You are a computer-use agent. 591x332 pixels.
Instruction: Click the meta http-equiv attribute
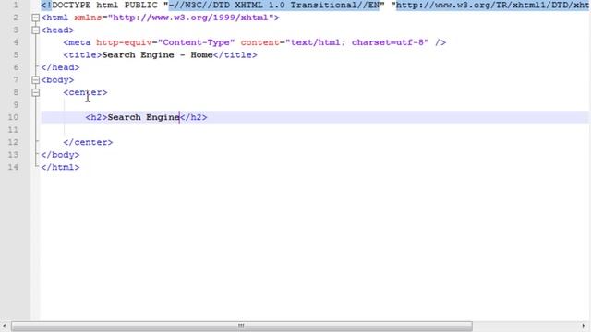124,42
